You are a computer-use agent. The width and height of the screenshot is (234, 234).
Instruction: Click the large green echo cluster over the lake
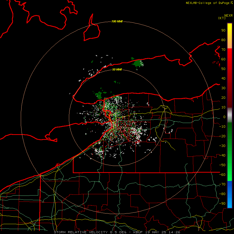point(138,63)
